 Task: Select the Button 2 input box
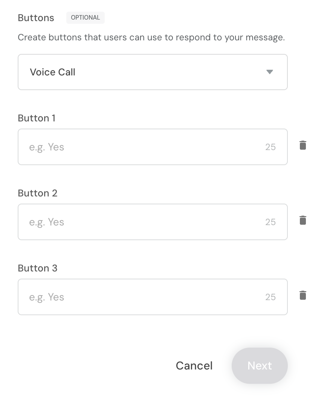[x=153, y=222]
